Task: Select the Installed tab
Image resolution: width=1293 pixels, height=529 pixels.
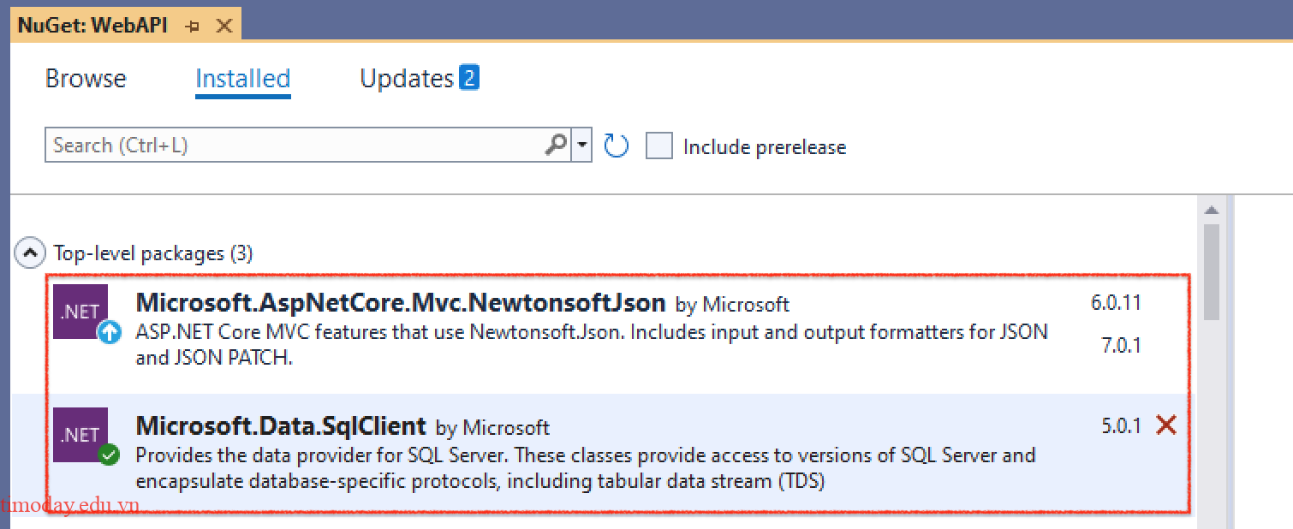Action: [x=242, y=77]
